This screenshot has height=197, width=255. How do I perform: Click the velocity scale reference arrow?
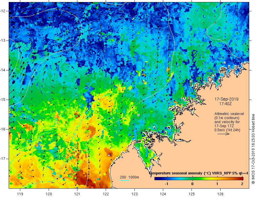(223, 134)
